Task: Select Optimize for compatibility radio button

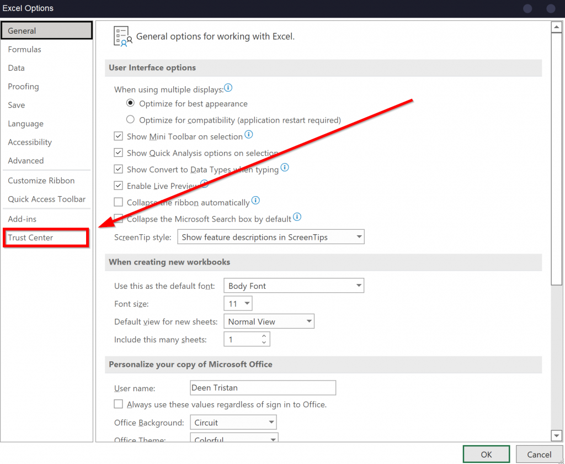Action: [130, 119]
